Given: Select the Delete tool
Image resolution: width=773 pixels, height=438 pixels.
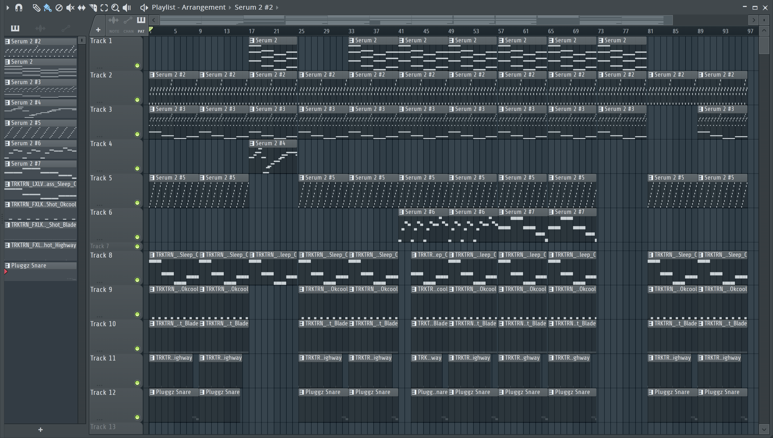Looking at the screenshot, I should (x=59, y=8).
